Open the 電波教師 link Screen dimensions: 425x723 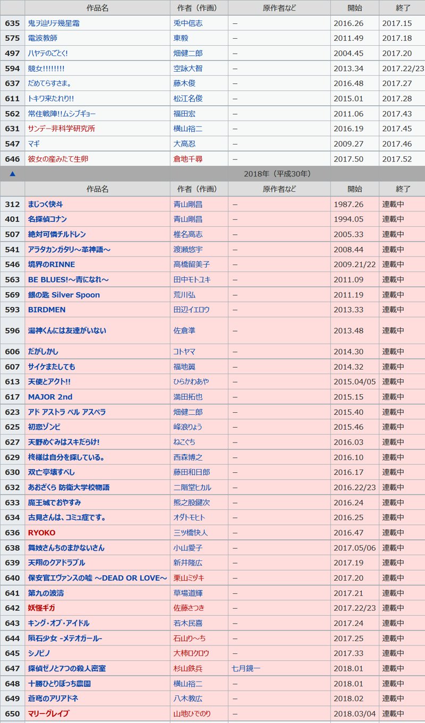click(x=42, y=38)
